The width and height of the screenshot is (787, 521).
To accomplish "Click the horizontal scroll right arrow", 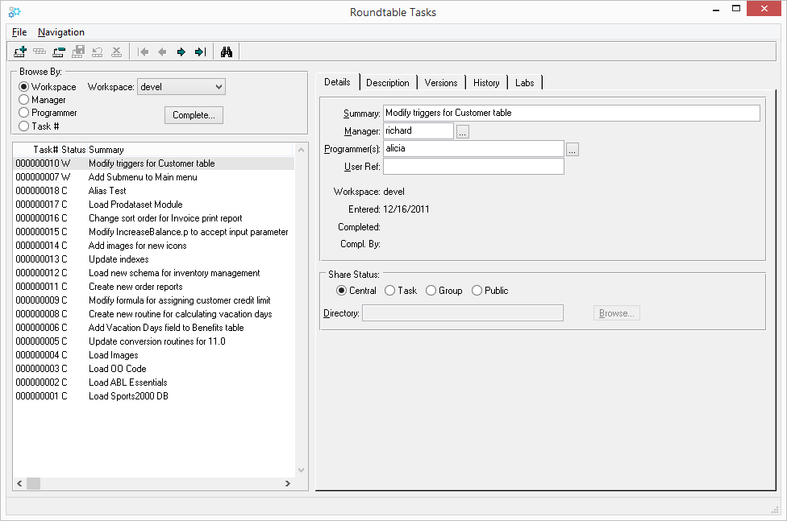I will [288, 484].
